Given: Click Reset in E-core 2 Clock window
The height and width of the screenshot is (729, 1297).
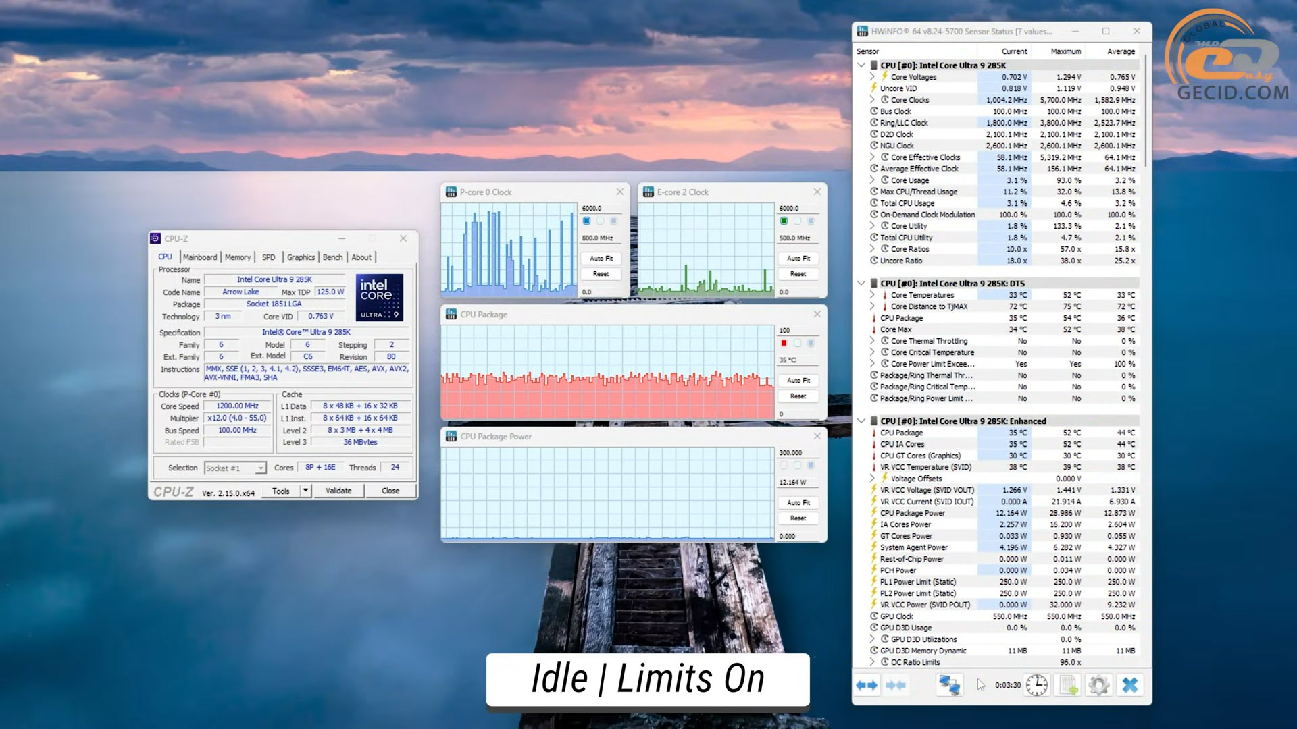Looking at the screenshot, I should point(798,274).
